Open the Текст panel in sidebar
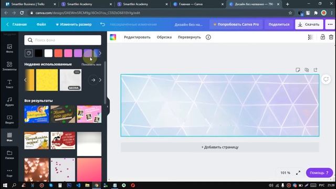 [9, 84]
